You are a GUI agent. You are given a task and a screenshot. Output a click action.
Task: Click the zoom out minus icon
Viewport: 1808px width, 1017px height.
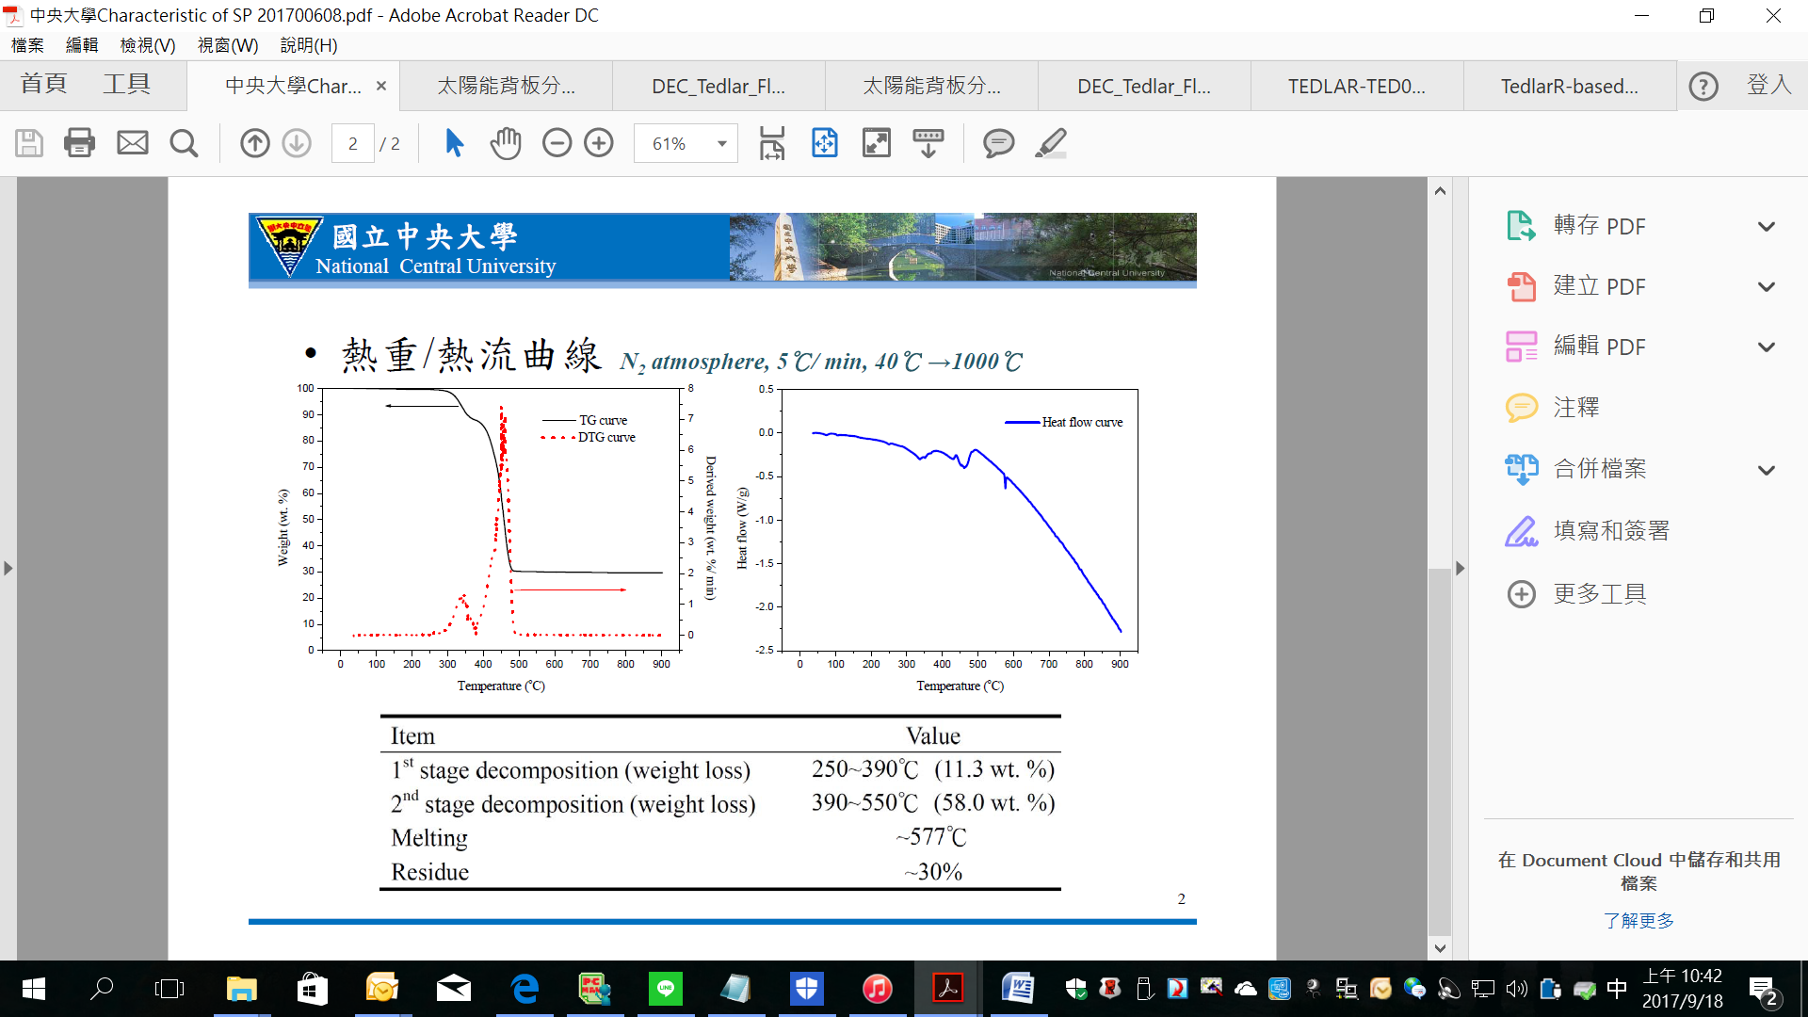pos(557,143)
